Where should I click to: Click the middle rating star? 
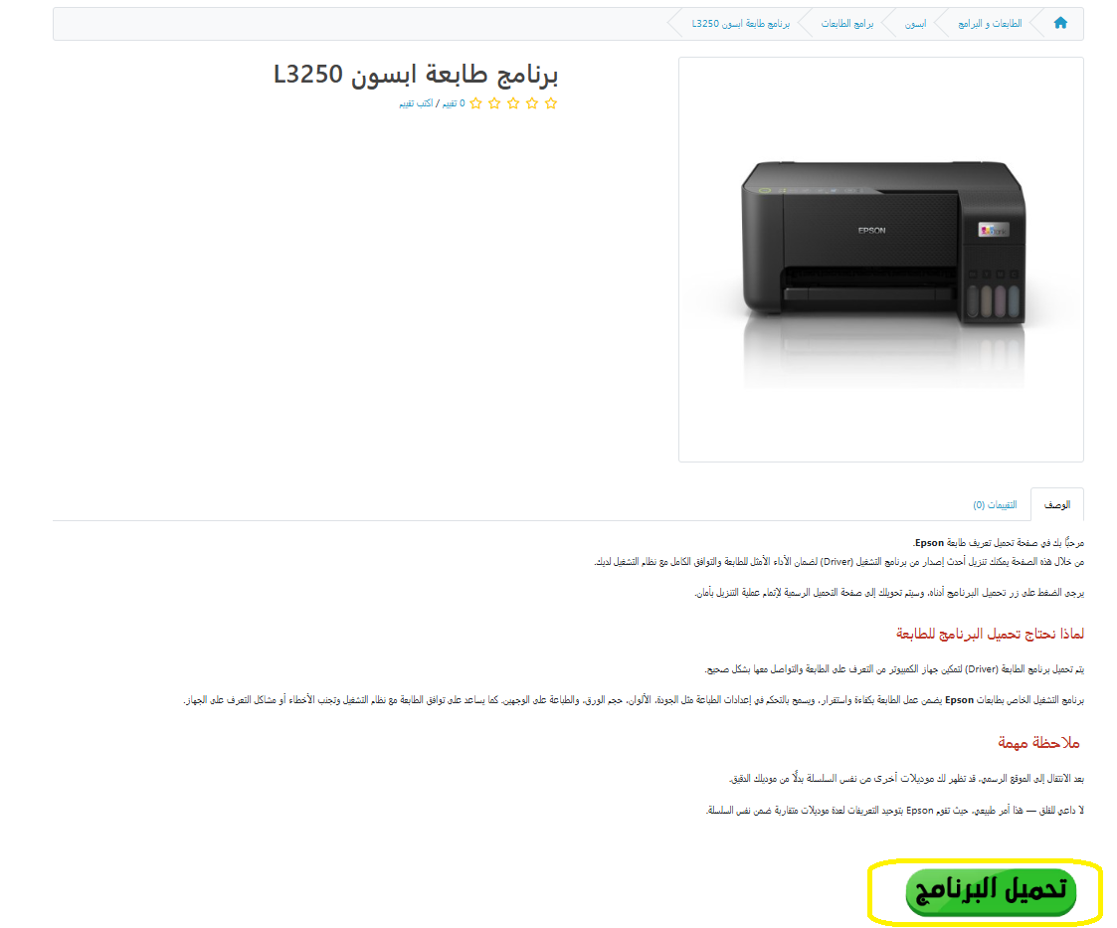pos(513,103)
